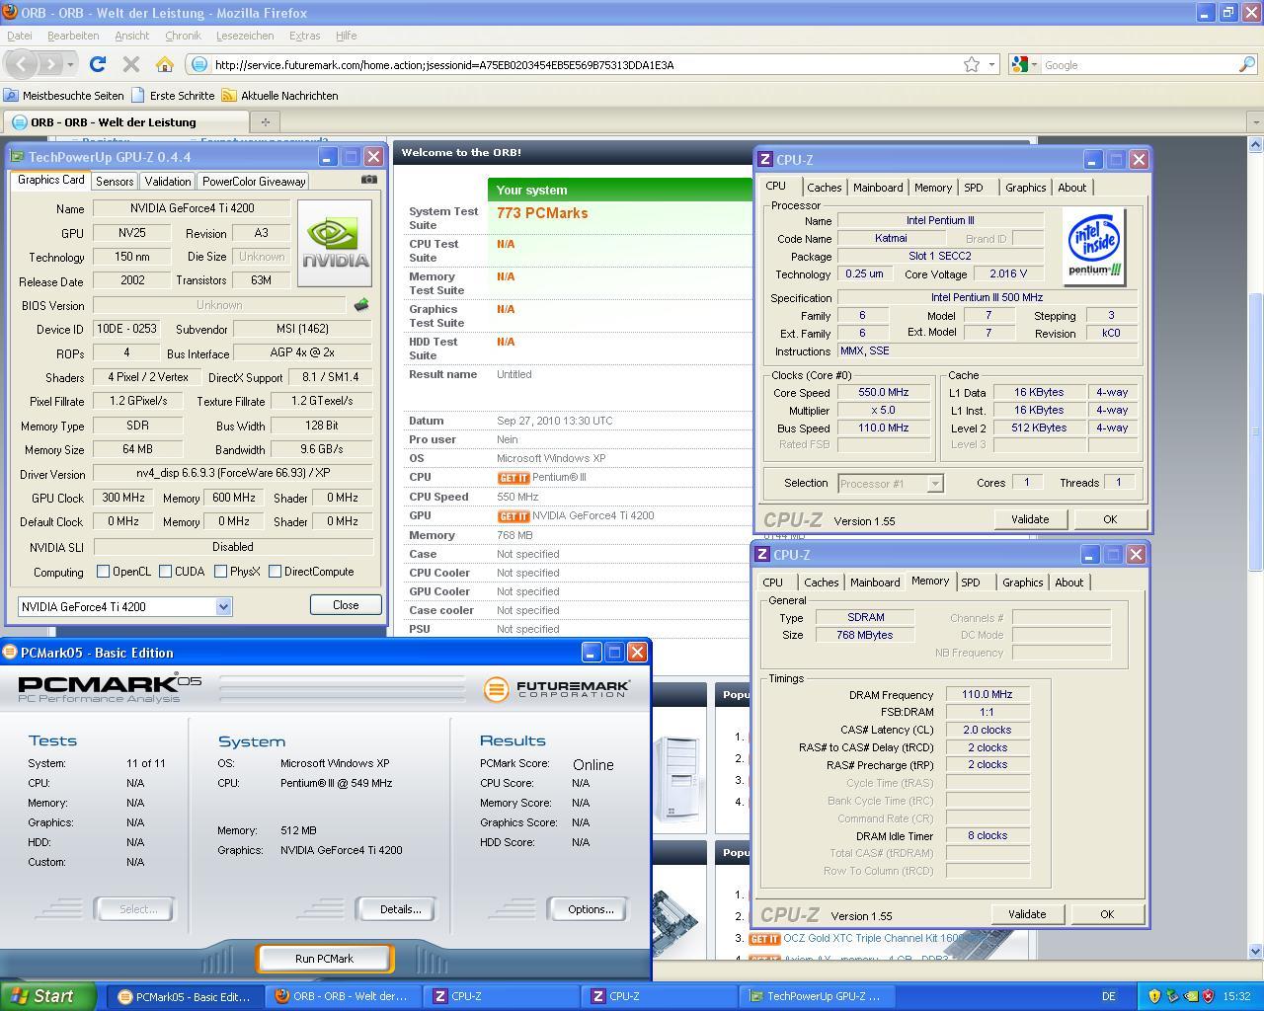Click the Windows Start button

(x=48, y=996)
